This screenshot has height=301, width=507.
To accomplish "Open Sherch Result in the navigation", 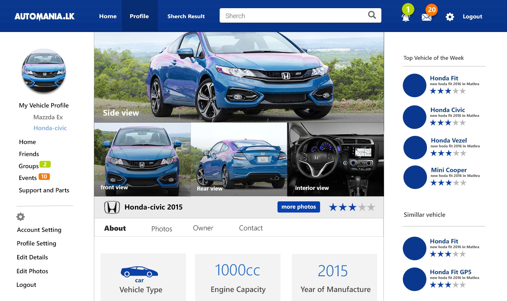I will (186, 16).
